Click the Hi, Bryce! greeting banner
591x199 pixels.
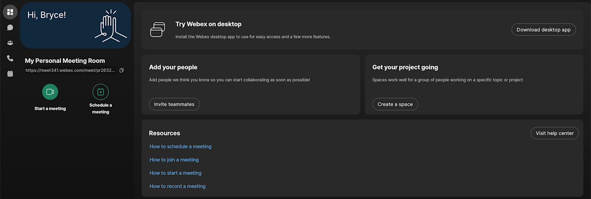coord(75,25)
